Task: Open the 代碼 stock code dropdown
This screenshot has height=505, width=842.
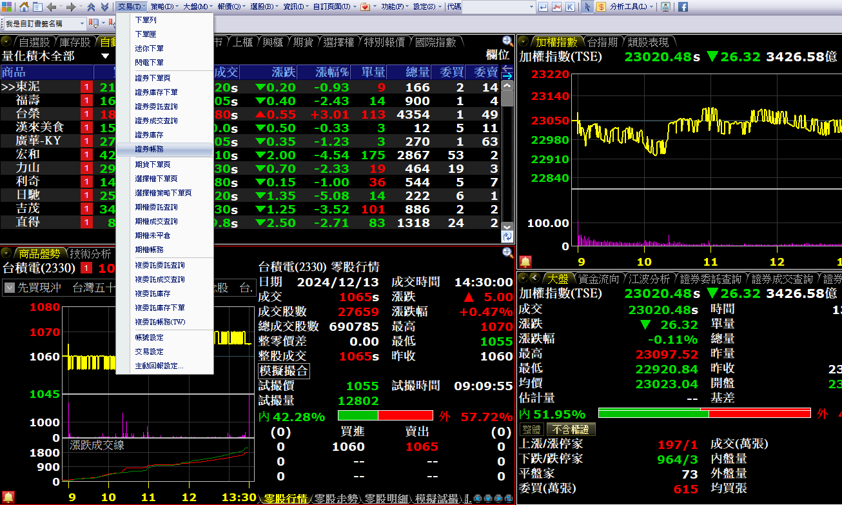Action: click(531, 6)
